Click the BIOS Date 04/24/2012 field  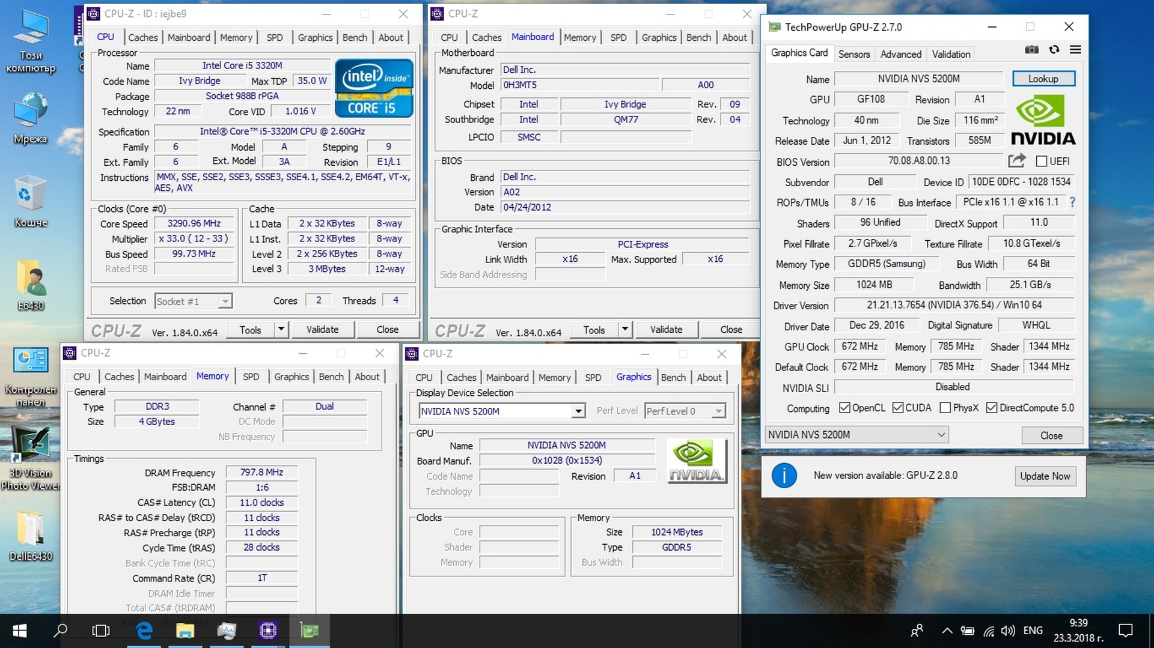point(625,207)
